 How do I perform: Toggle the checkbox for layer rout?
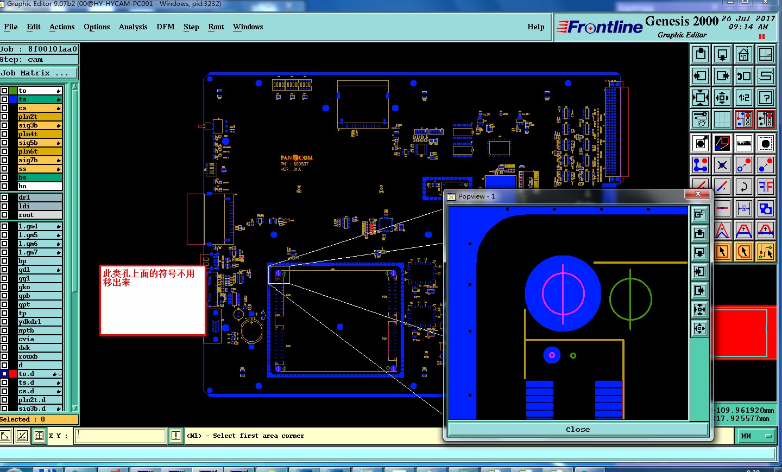[x=4, y=215]
